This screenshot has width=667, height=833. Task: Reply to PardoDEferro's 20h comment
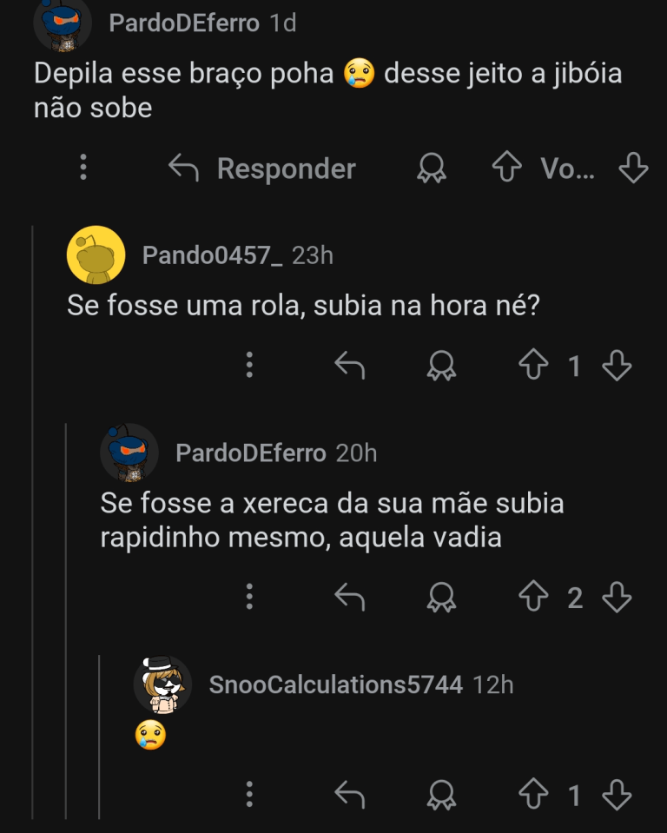(349, 597)
